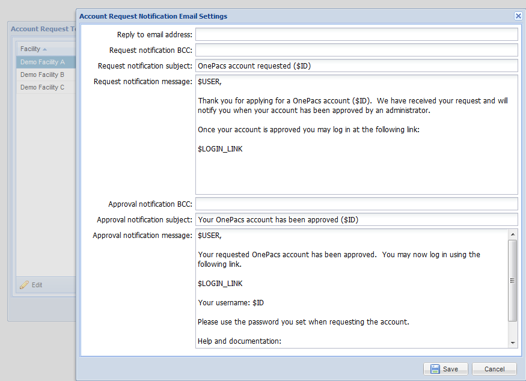Viewport: 526px width, 381px height.
Task: Click the approval message scrollbar up arrow
Action: pos(513,234)
